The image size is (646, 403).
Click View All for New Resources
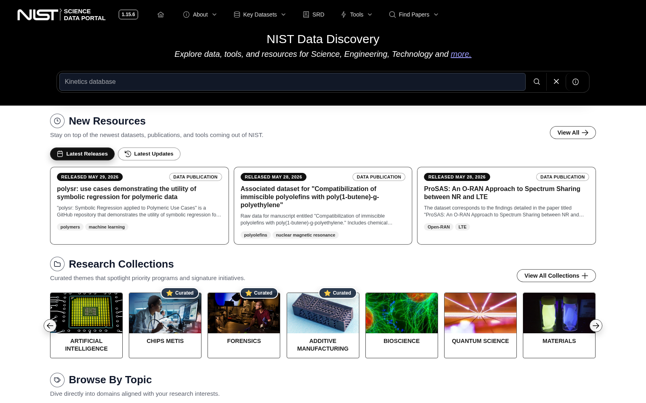point(573,133)
